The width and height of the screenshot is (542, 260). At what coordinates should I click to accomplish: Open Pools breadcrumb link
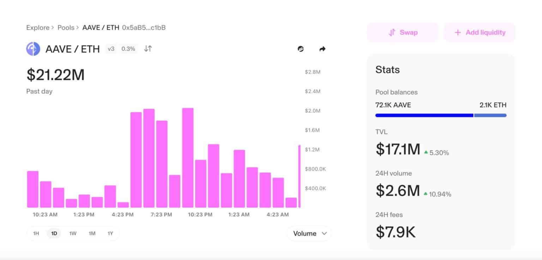(x=66, y=28)
